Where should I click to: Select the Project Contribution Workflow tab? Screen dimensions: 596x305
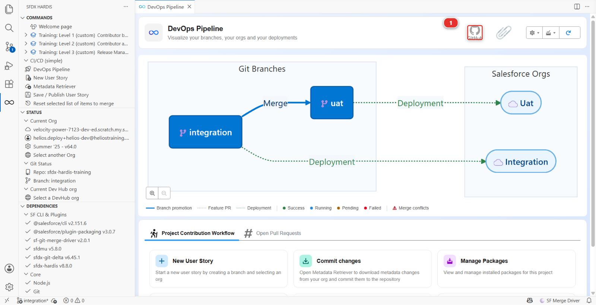pos(192,233)
